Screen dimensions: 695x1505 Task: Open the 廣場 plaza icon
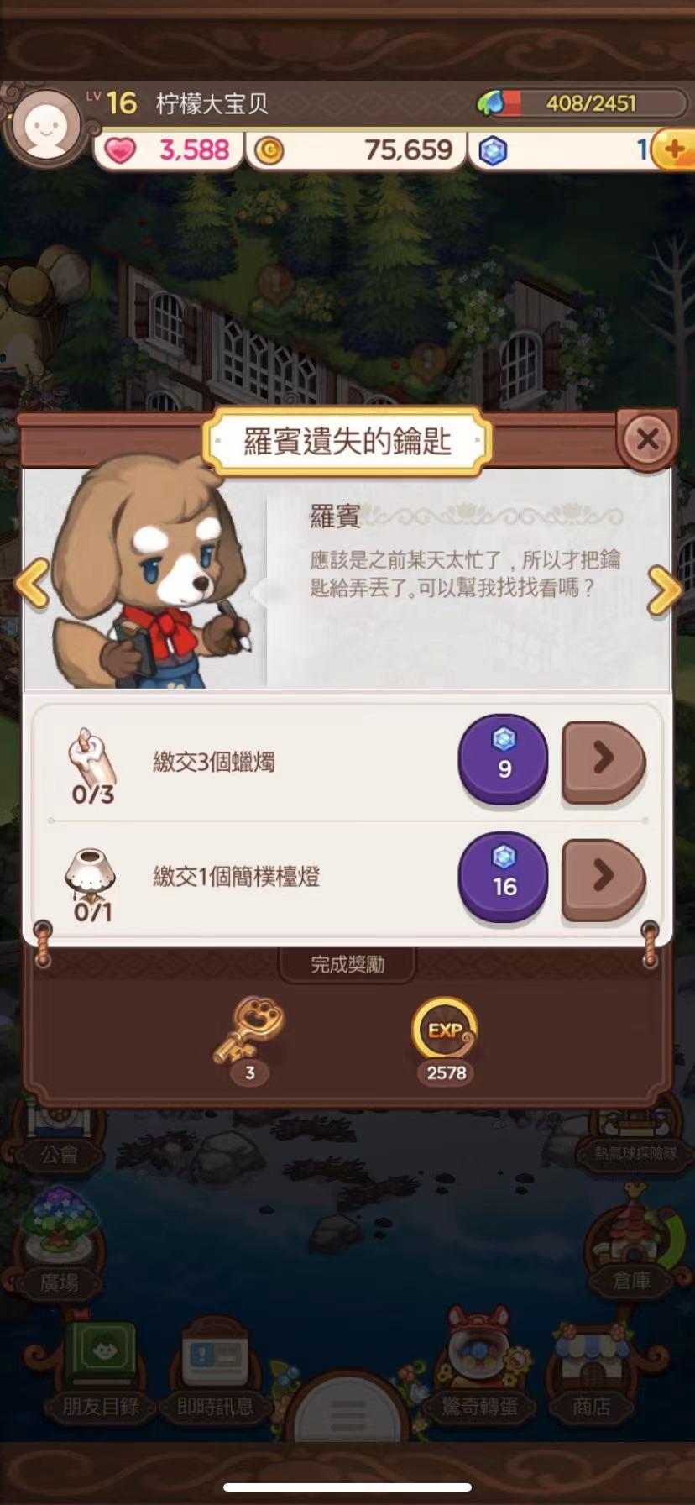(59, 1245)
